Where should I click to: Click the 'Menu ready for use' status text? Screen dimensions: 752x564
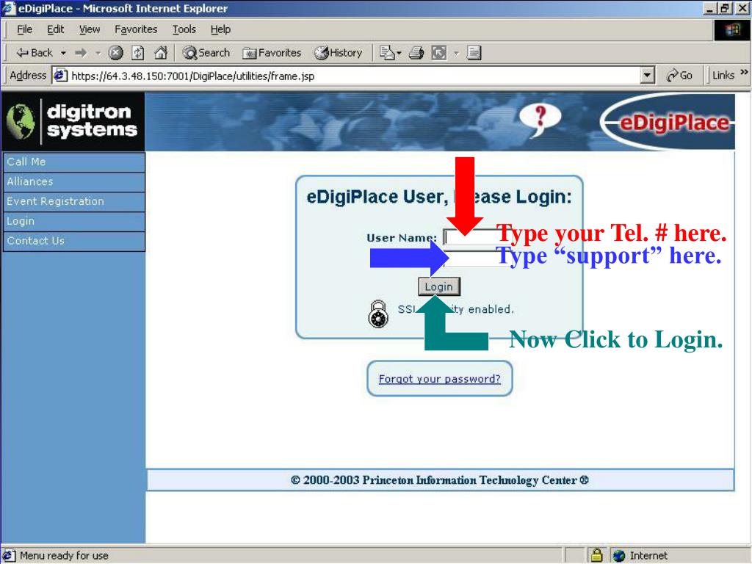coord(64,555)
